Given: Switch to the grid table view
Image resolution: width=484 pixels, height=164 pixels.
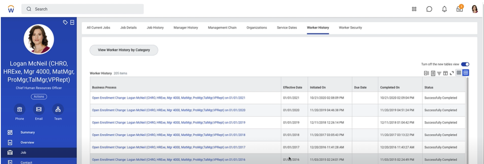Looking at the screenshot, I should (x=466, y=73).
